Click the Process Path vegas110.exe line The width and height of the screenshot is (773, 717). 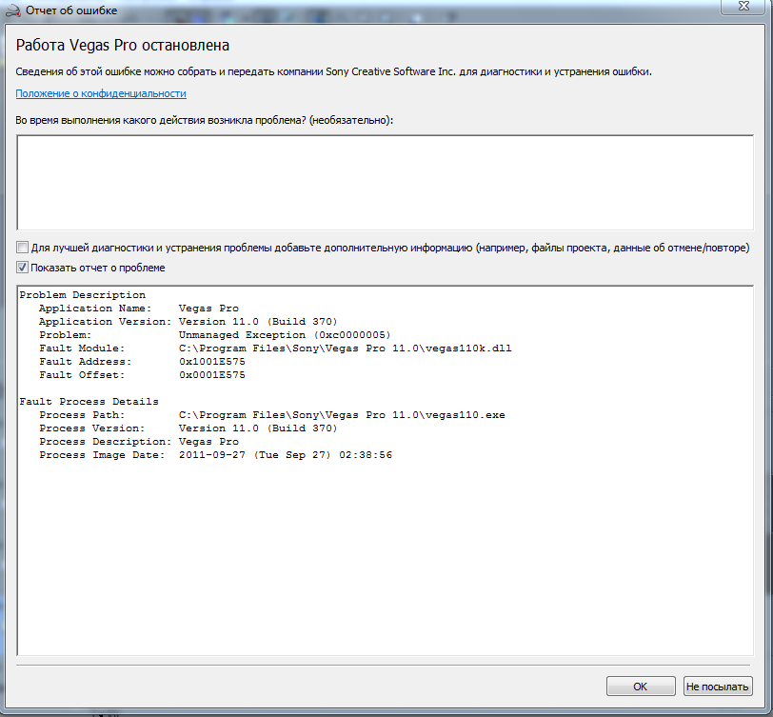click(272, 415)
